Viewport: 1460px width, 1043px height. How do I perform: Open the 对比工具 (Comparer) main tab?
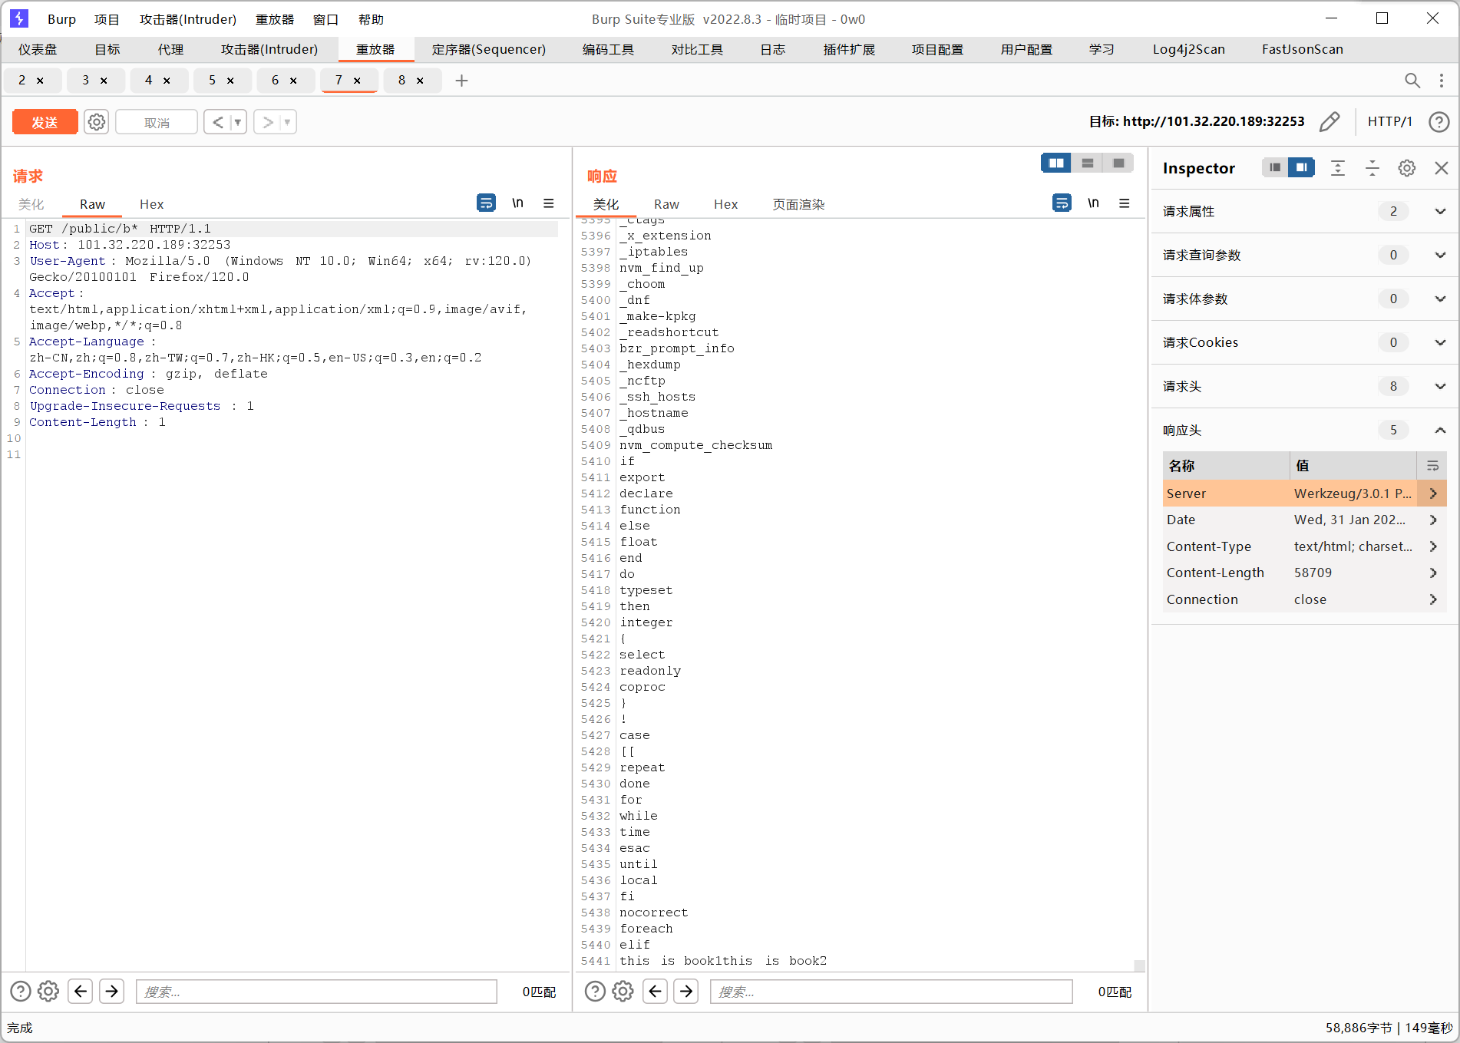point(697,49)
